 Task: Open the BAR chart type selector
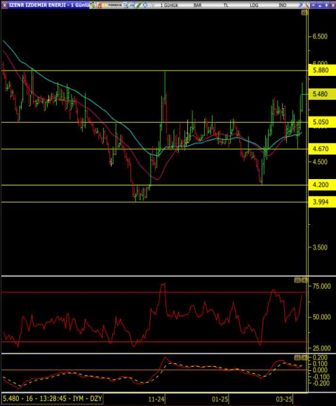[x=197, y=5]
